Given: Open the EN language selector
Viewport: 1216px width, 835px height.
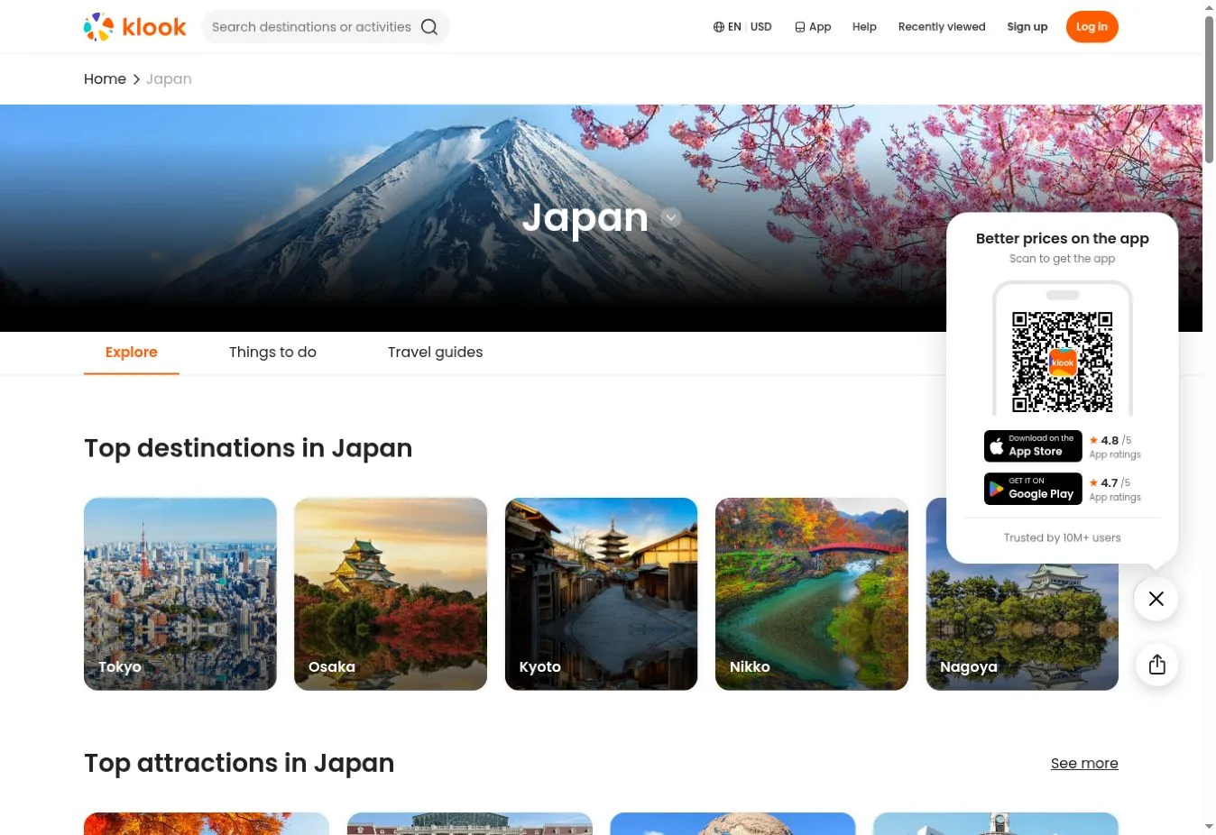Looking at the screenshot, I should click(x=734, y=27).
